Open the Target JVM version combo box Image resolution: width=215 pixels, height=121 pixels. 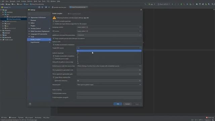pos(109,48)
